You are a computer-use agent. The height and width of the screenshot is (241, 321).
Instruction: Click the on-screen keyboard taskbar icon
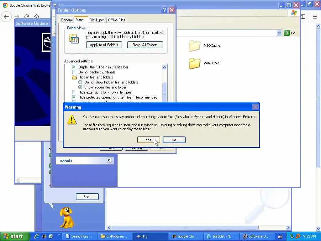coord(280,237)
